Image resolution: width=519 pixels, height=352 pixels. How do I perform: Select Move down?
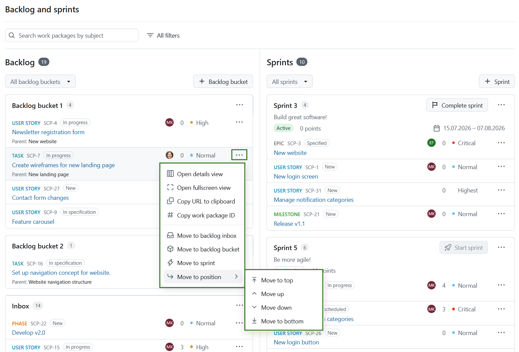tap(284, 307)
